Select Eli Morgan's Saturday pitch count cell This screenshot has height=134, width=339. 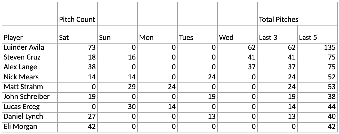click(x=77, y=127)
